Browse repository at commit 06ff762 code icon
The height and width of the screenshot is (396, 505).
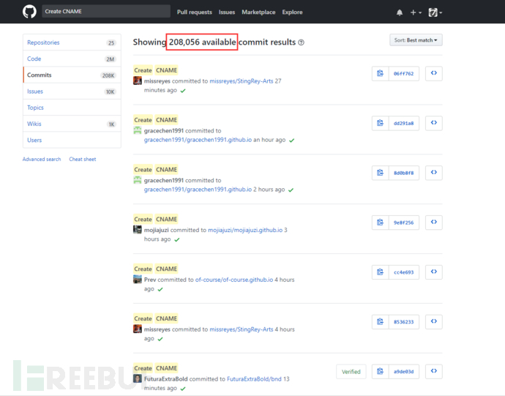click(434, 73)
